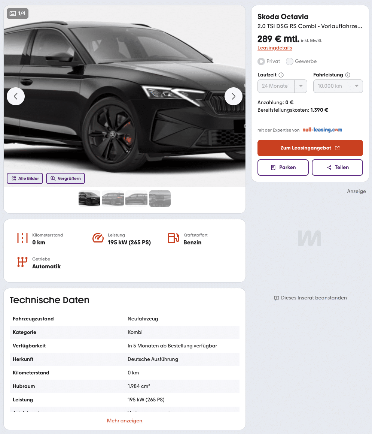This screenshot has width=372, height=434.
Task: Park this listing with Parken
Action: [283, 168]
